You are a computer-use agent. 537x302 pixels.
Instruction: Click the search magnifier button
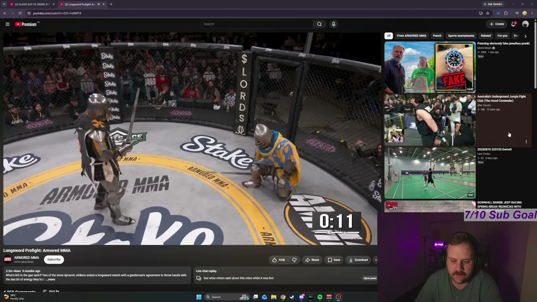tap(319, 24)
